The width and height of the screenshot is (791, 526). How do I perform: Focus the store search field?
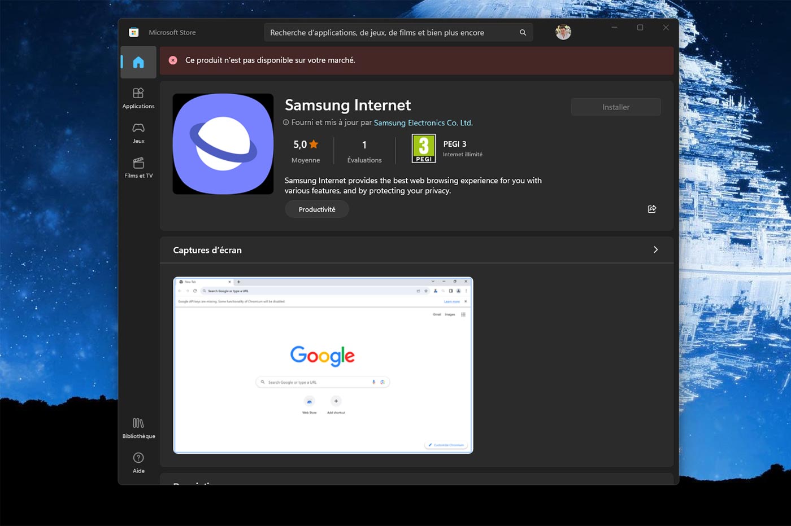[x=398, y=33]
